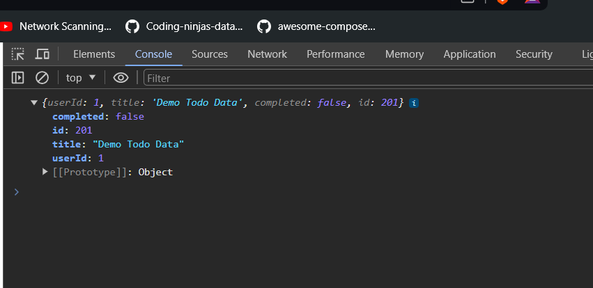The image size is (593, 288).
Task: Open the awesome-compose GitHub bookmark
Action: pos(317,26)
